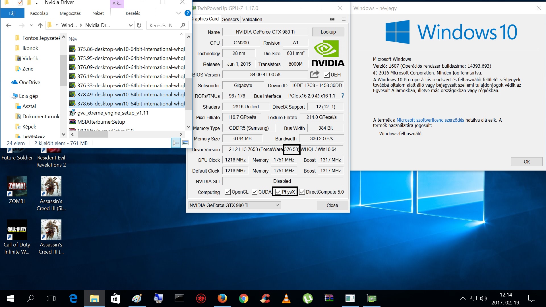The height and width of the screenshot is (307, 546).
Task: Open the Megosztás ribbon tab
Action: 70,13
